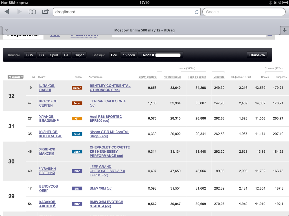The width and height of the screenshot is (289, 216).
Task: Tap the Safari forward arrow
Action: coord(19,12)
